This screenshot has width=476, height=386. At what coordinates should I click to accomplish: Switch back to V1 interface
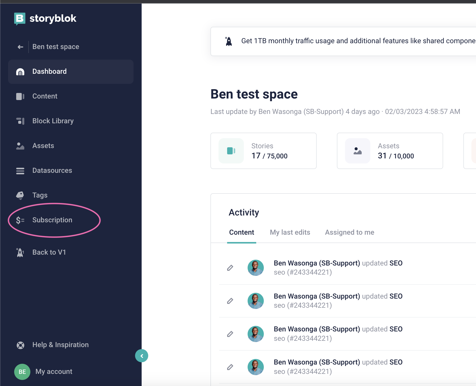pos(71,252)
